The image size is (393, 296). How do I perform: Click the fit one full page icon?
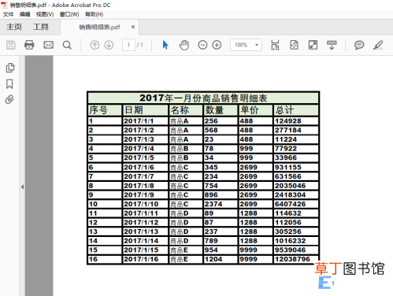[294, 45]
